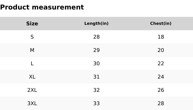Click the Length(in) column header

(97, 24)
